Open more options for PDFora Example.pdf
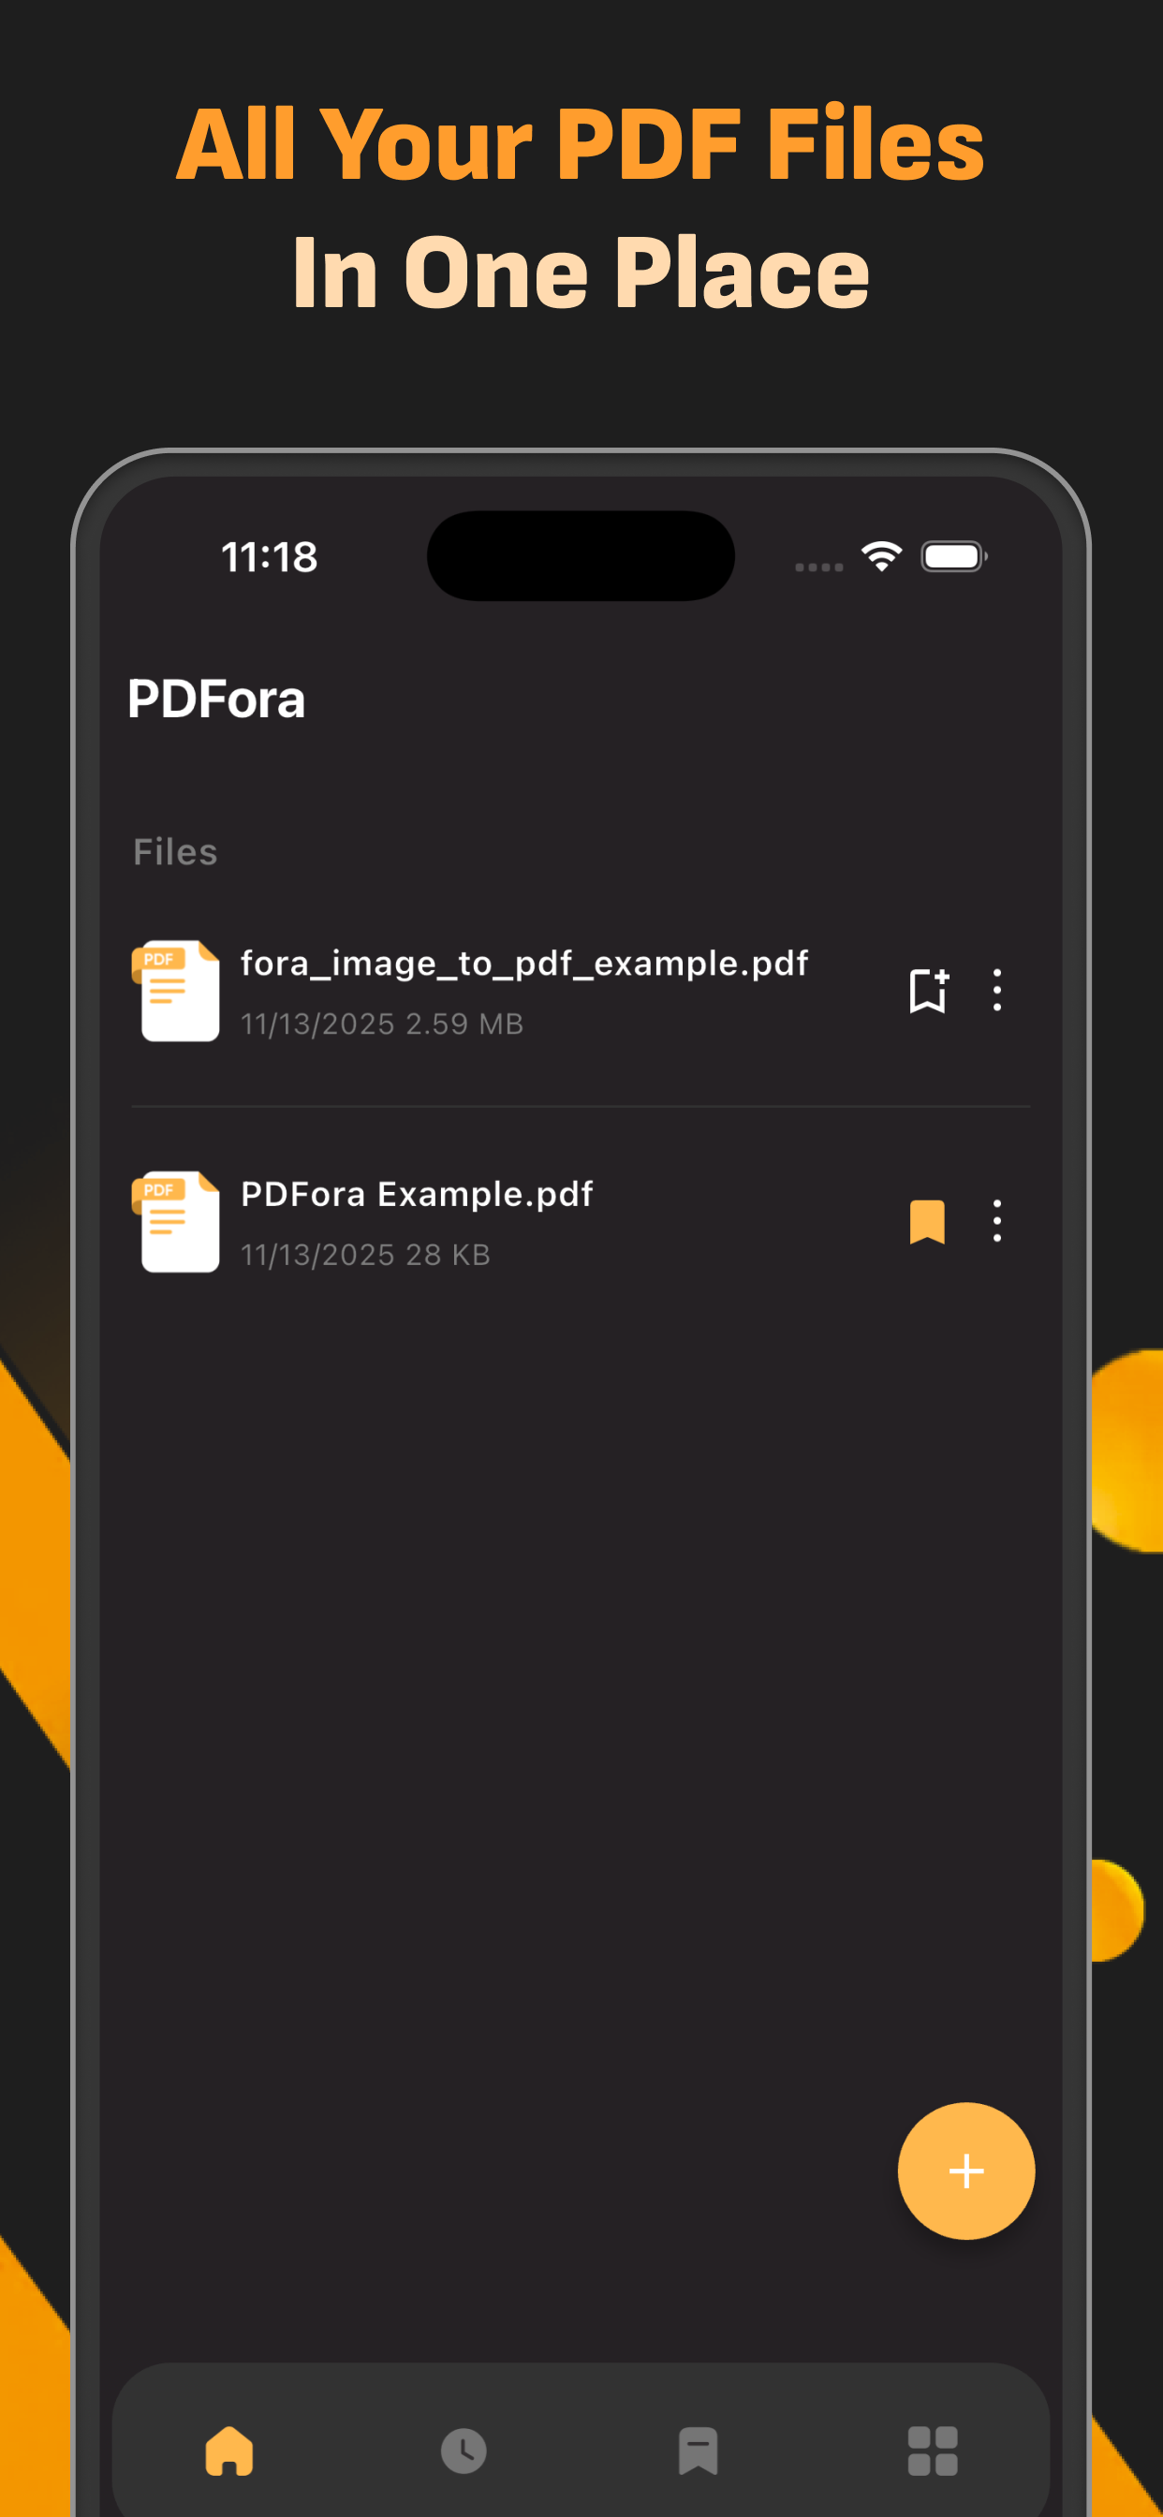 point(997,1221)
